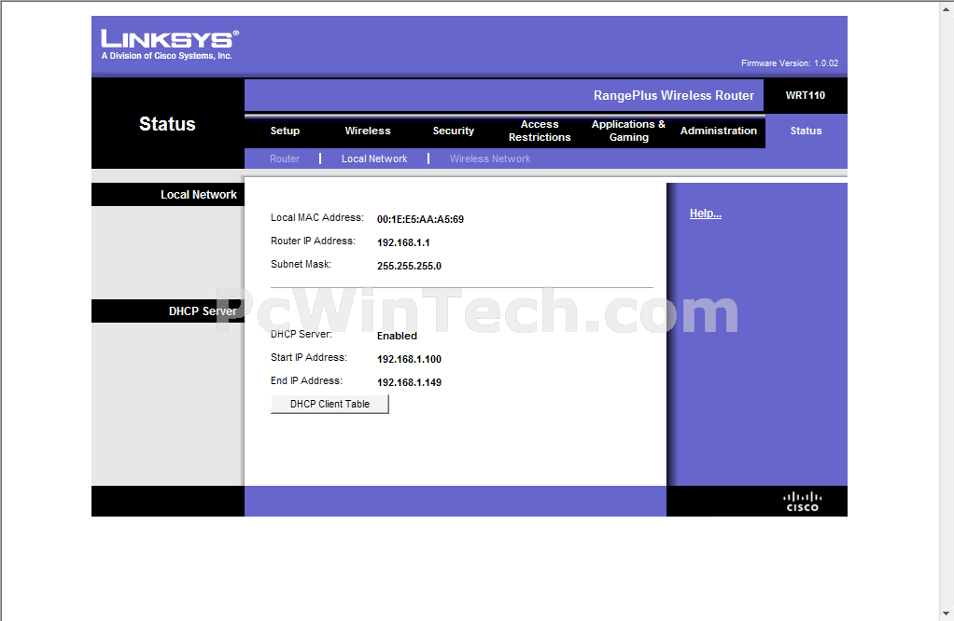Open the Setup tab
The image size is (954, 621).
point(285,131)
